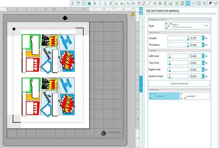Open the gray pentagon Fill Gradient icon
This screenshot has height=148, width=219.
coord(95,3)
